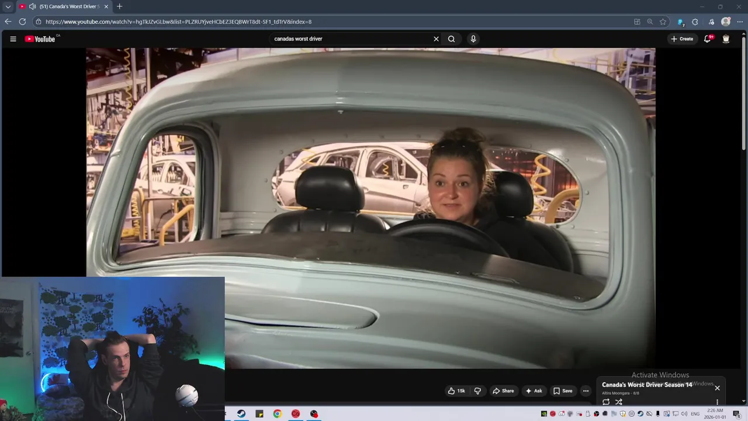
Task: Select the Canada's Worst Driver tab
Action: click(63, 6)
